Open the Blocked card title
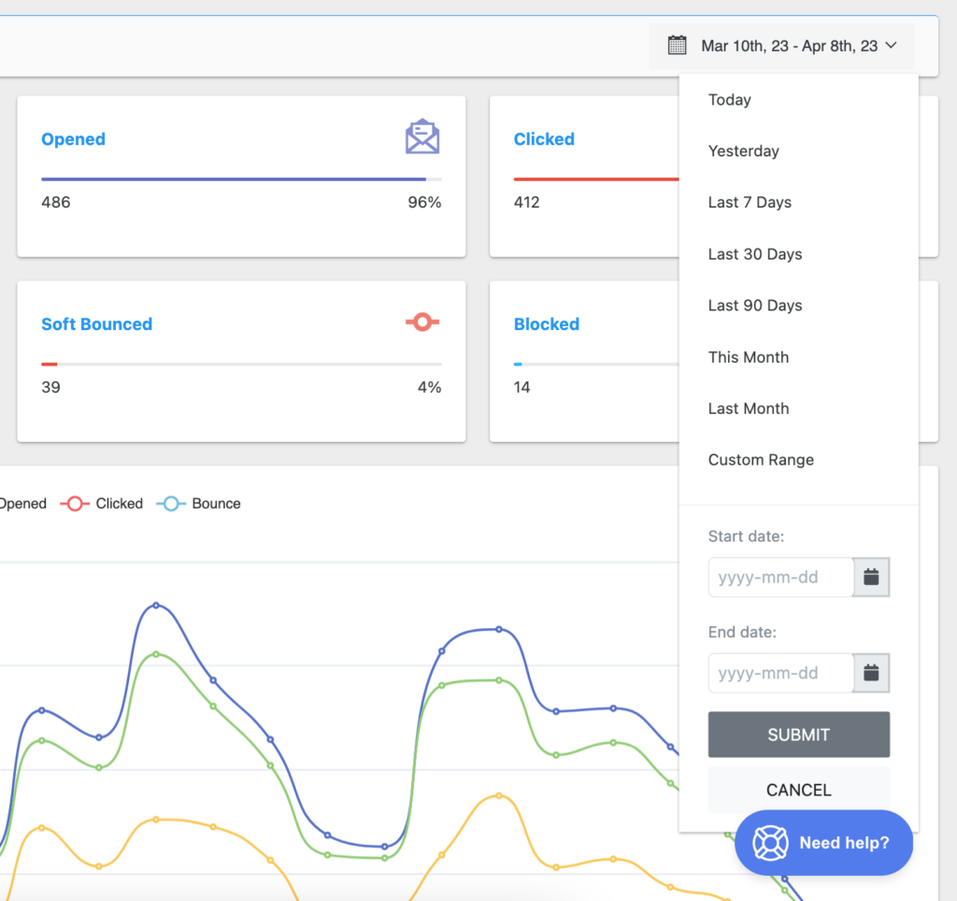The width and height of the screenshot is (957, 901). click(x=546, y=324)
